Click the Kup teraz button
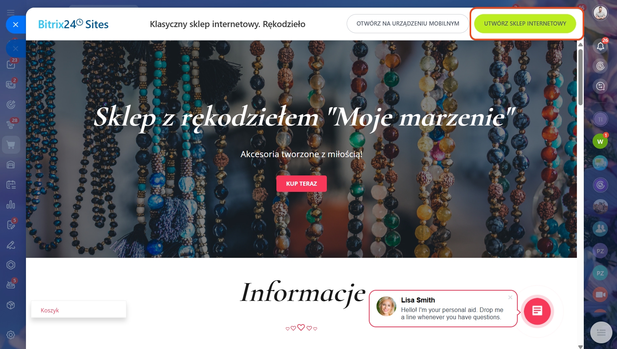Viewport: 617px width, 349px height. 302,183
